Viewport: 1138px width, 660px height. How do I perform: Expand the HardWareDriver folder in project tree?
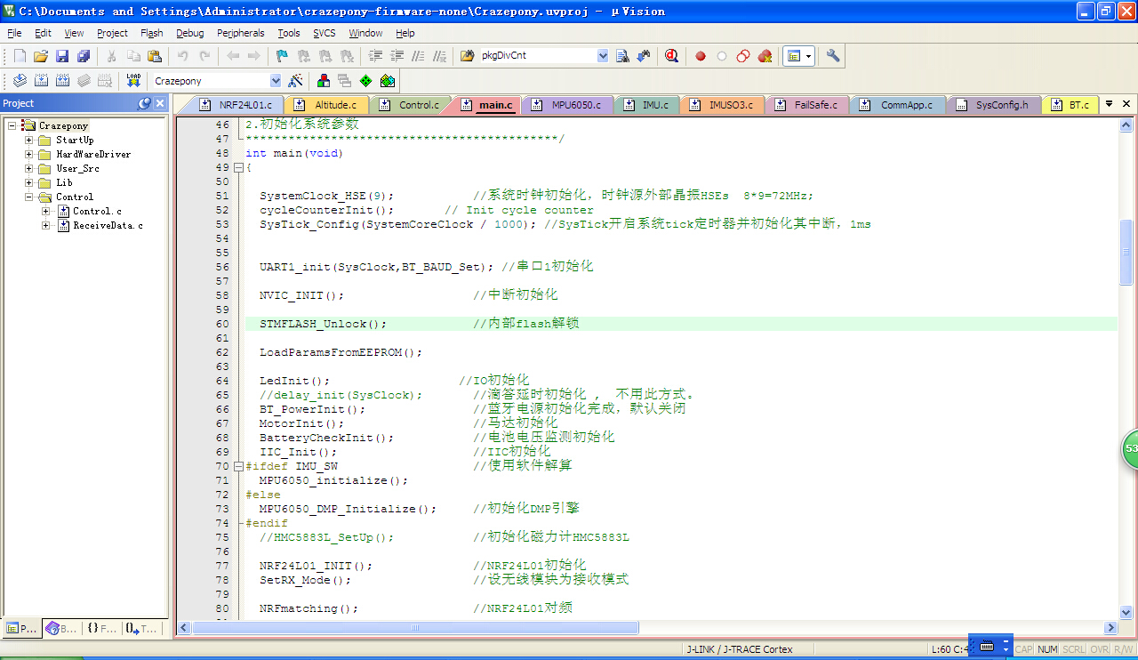click(x=29, y=154)
